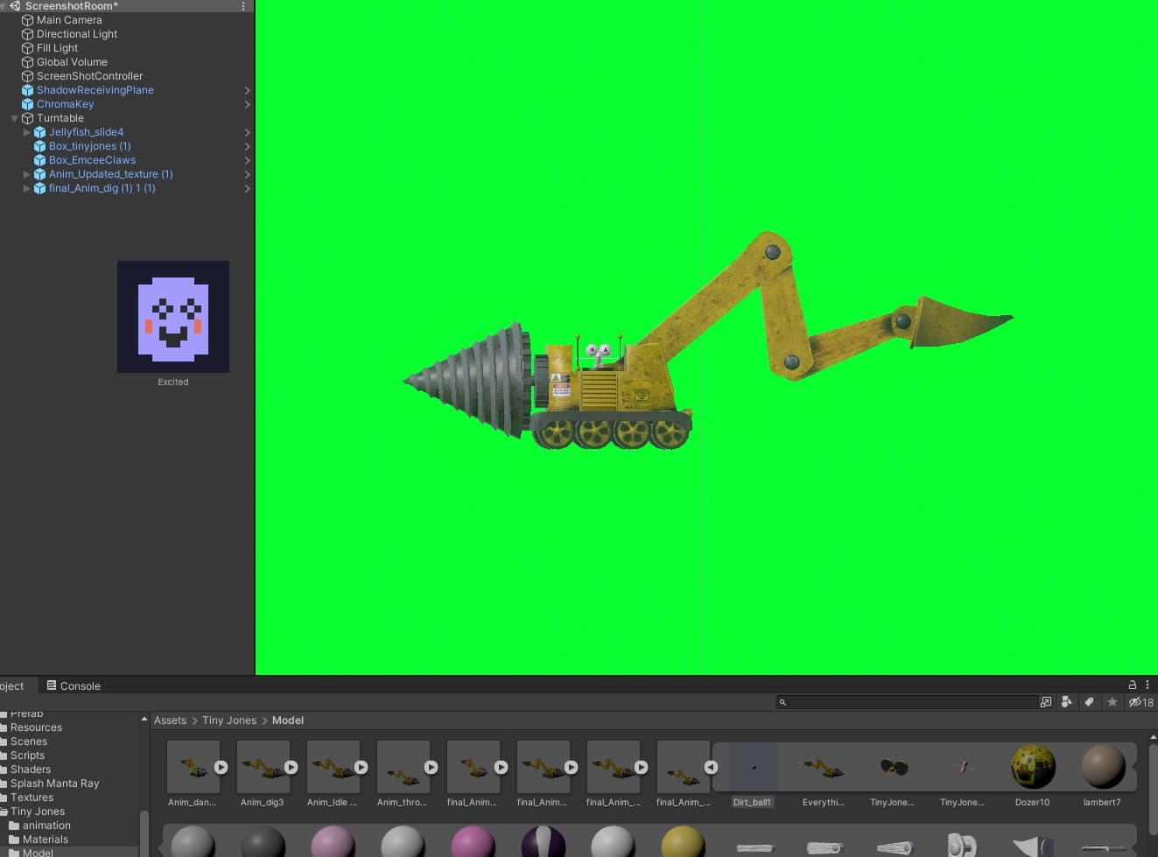Open prefab arrow for ShadowReceivingPlane
1158x857 pixels.
pyautogui.click(x=247, y=90)
